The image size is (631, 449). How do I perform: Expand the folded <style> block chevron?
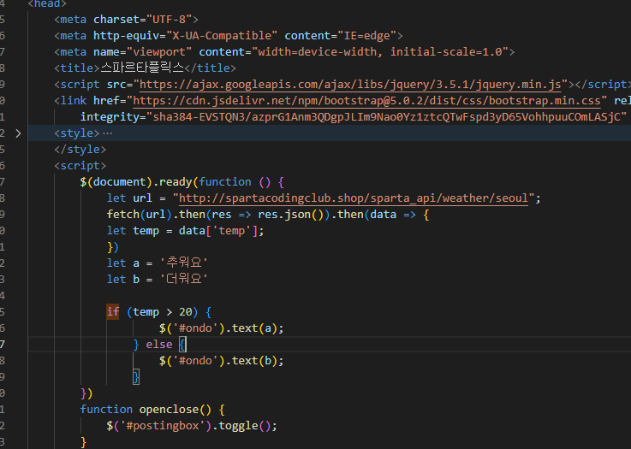pyautogui.click(x=18, y=133)
